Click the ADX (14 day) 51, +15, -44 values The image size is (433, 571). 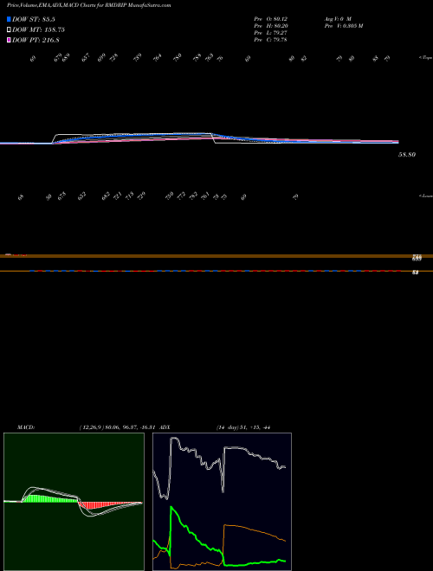(243, 427)
